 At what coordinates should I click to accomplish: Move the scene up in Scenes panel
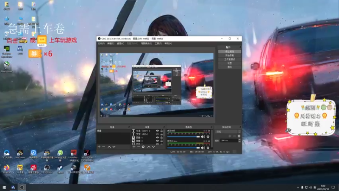109,147
